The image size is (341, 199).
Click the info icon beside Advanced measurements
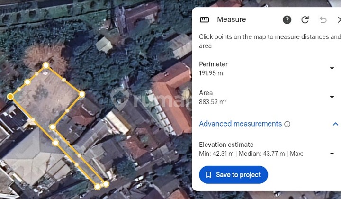coord(287,124)
